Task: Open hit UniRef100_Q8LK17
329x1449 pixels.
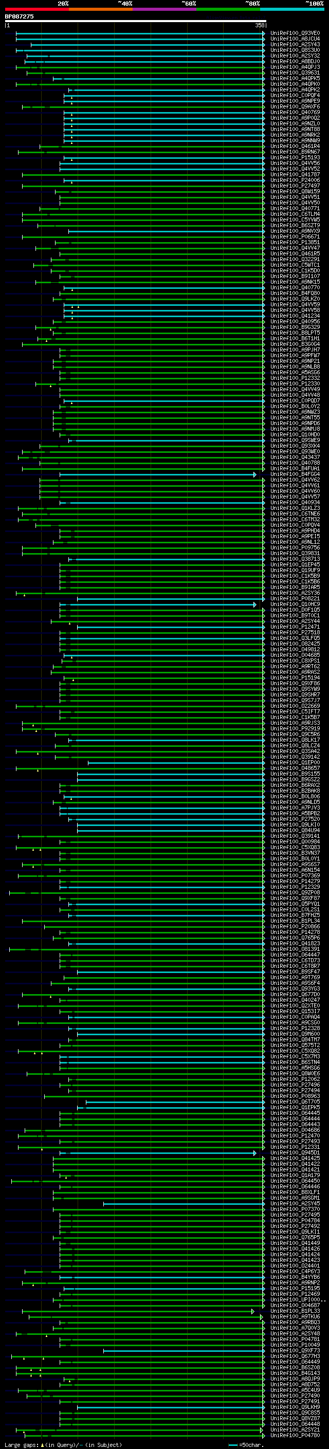Action: 295,740
